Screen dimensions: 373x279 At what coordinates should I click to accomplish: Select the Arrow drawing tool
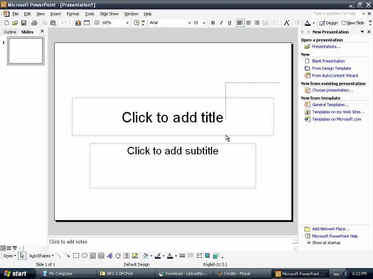click(68, 256)
